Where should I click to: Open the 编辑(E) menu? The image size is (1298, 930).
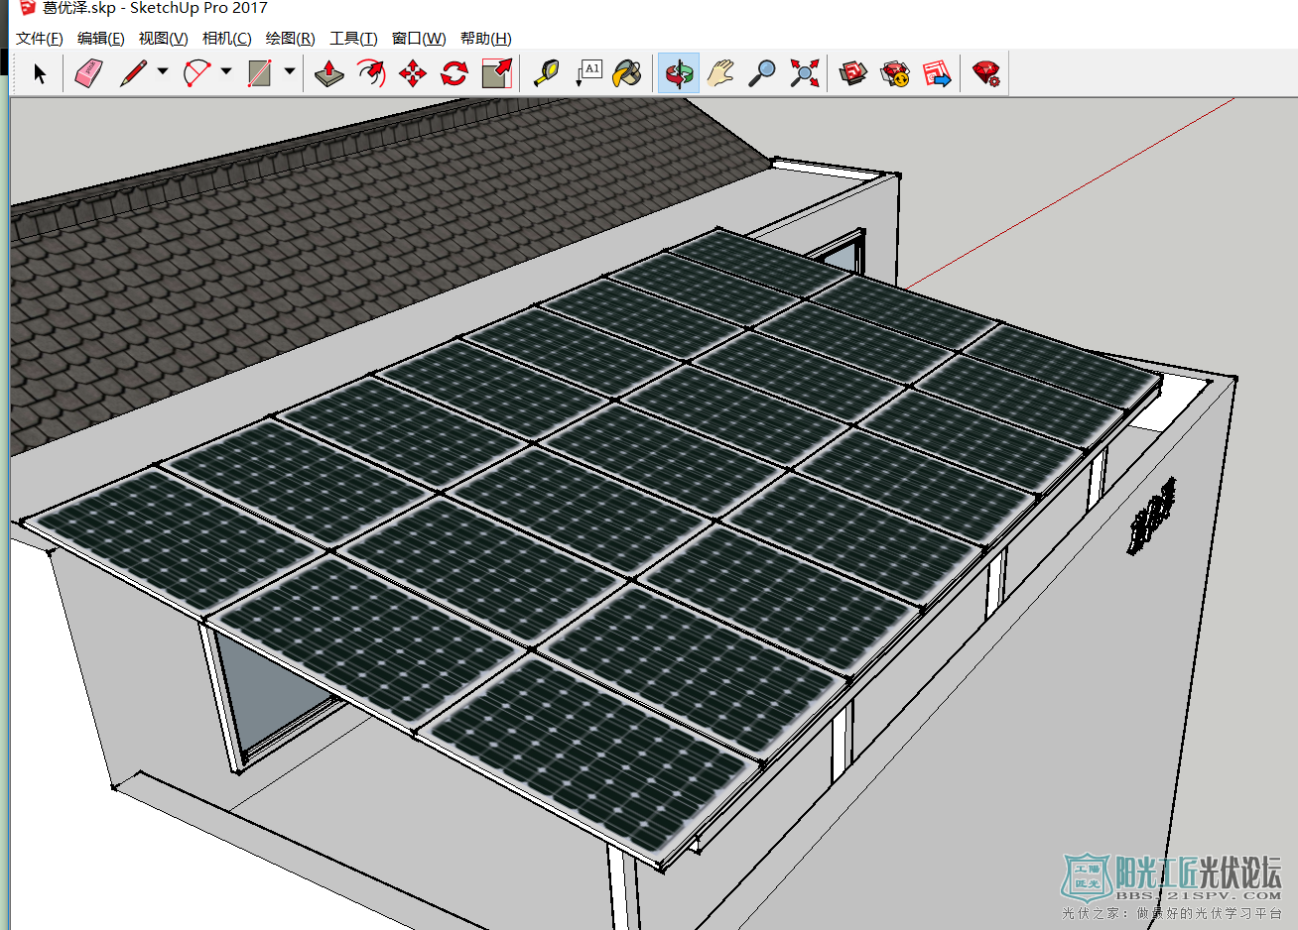tap(101, 39)
